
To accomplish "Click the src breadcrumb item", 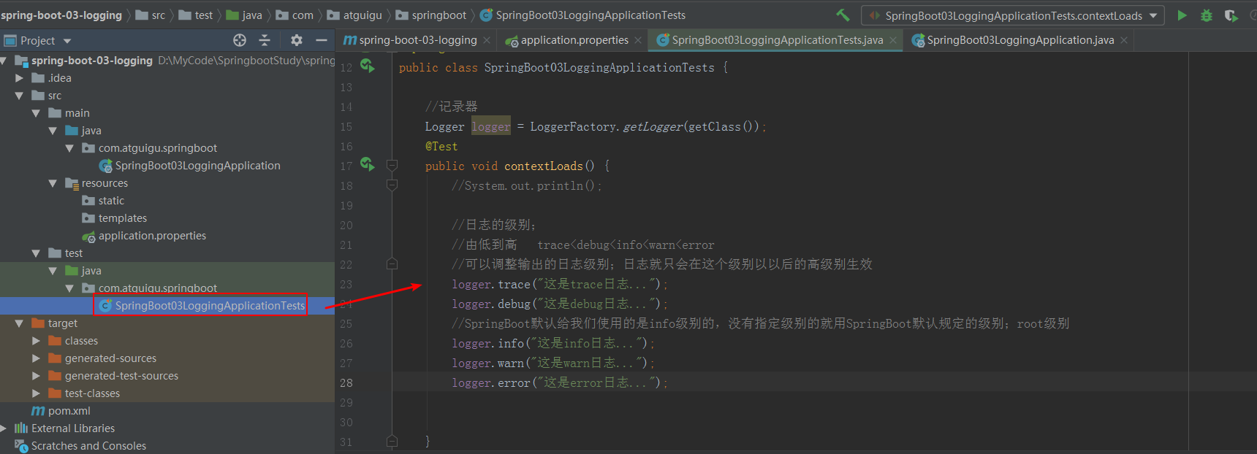I will pyautogui.click(x=151, y=15).
